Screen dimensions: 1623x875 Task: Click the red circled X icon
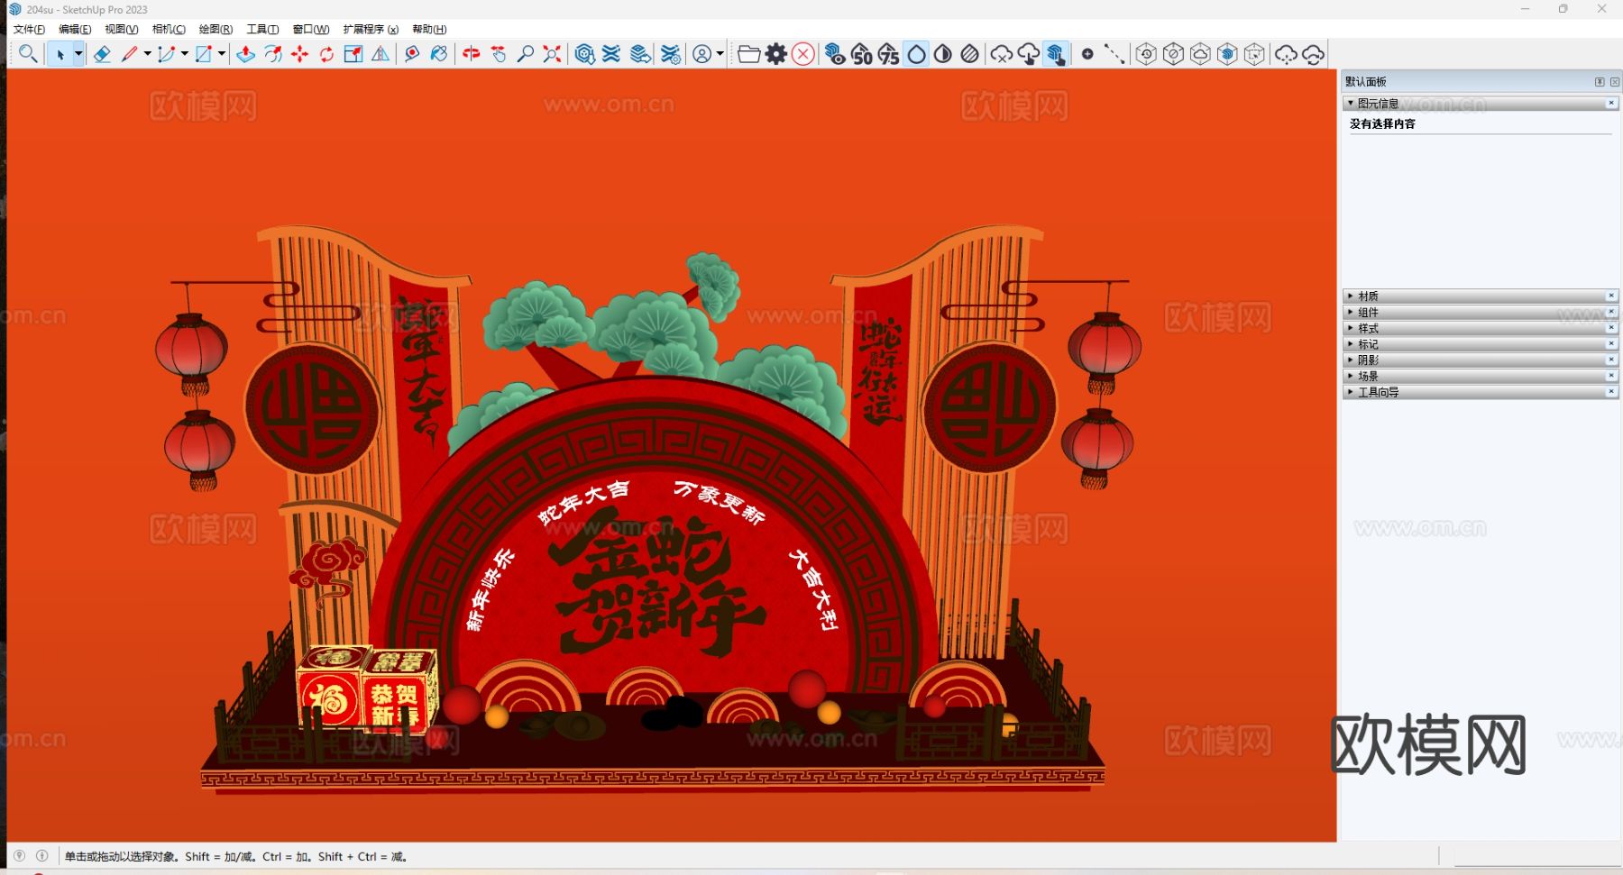(803, 54)
